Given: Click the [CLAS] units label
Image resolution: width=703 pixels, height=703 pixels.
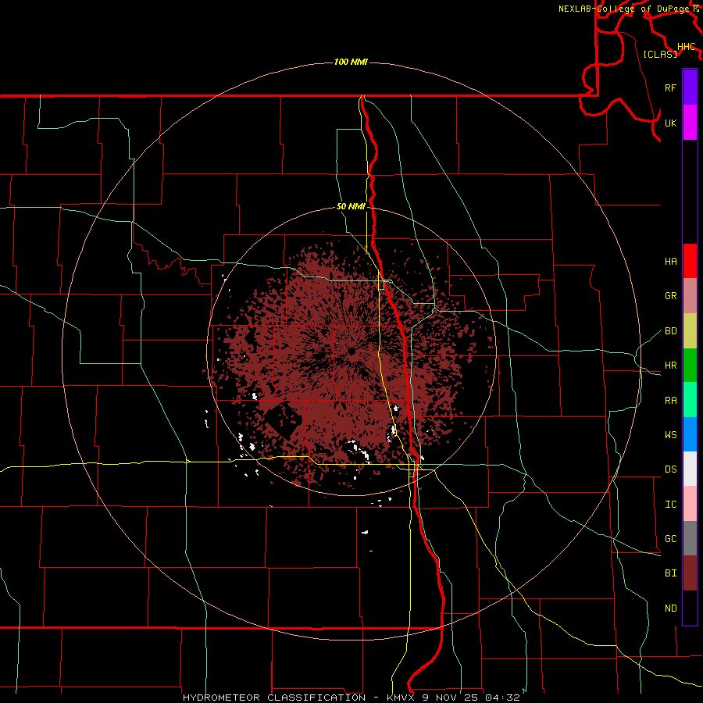Looking at the screenshot, I should (x=660, y=54).
